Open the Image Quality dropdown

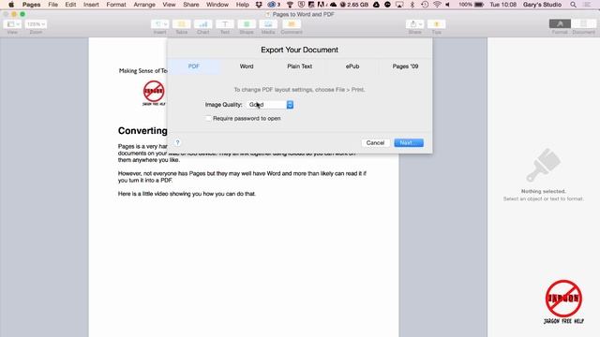270,105
